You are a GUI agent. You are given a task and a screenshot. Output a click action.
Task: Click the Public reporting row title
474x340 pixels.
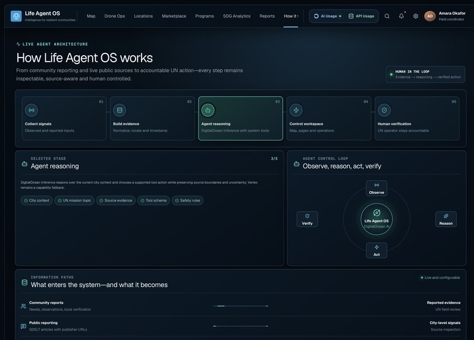tap(43, 323)
